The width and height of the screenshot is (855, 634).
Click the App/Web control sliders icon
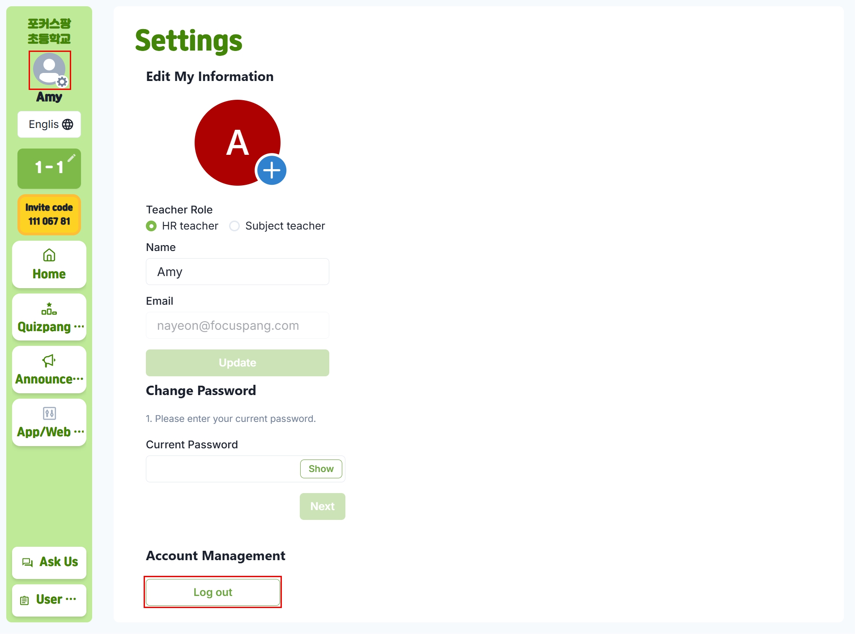49,413
